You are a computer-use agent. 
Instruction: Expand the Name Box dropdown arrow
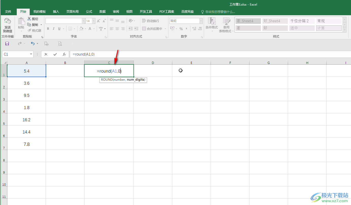[x=31, y=54]
